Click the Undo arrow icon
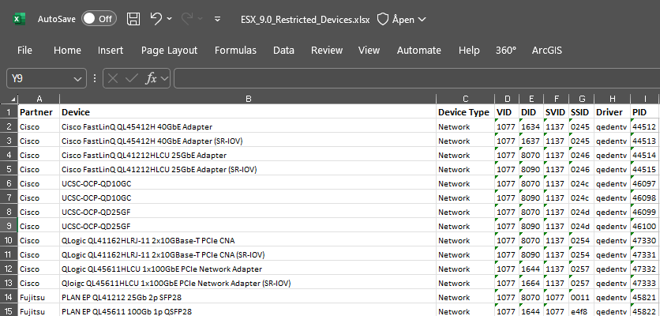660x316 pixels. click(156, 18)
